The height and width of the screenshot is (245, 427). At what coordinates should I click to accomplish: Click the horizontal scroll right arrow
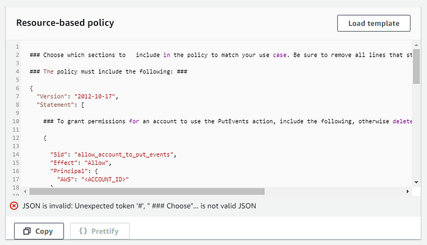click(407, 191)
